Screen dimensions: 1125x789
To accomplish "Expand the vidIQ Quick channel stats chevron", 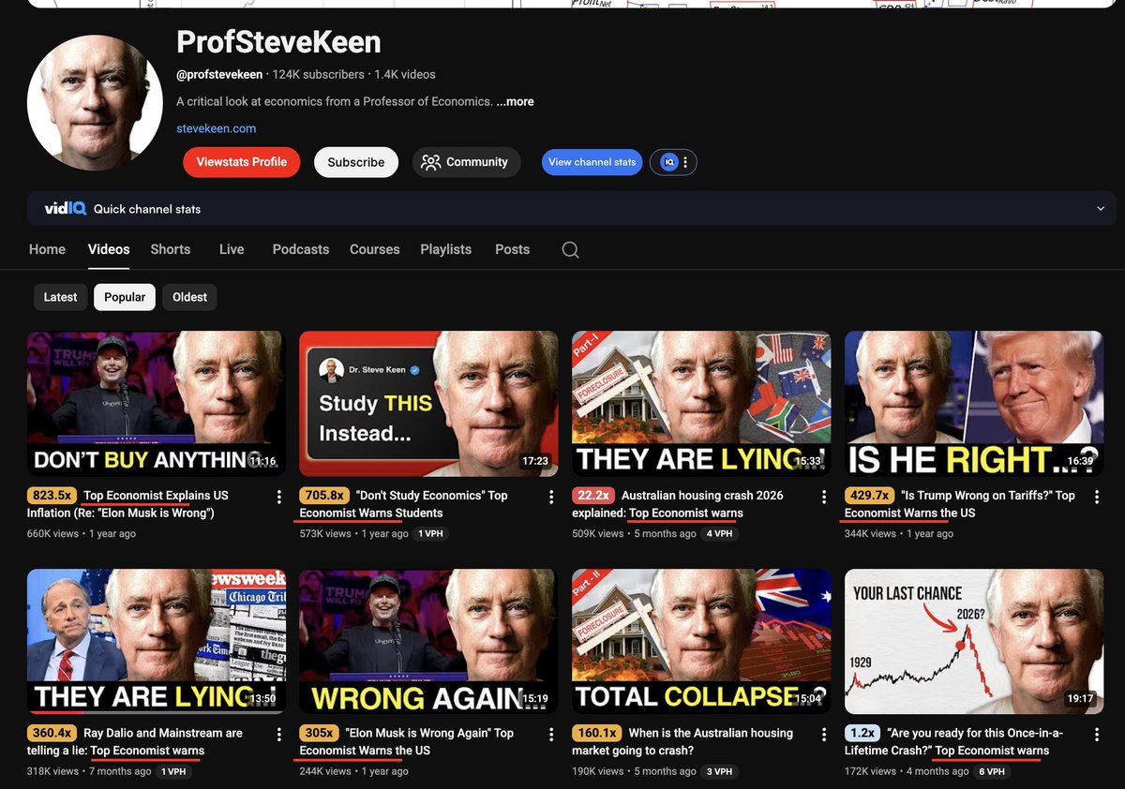I will [x=1102, y=209].
